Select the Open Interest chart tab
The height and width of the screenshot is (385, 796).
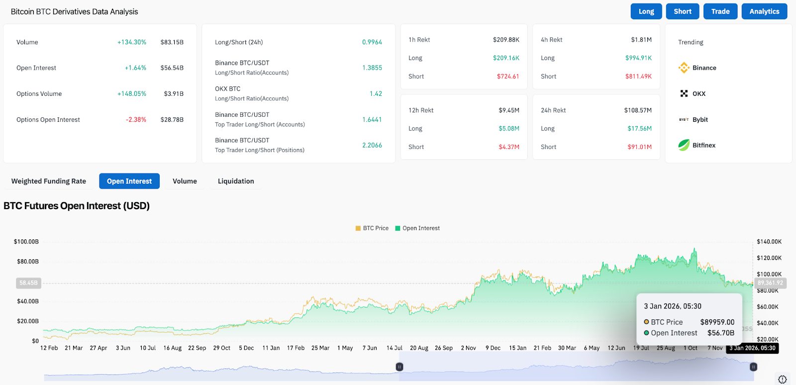[129, 181]
